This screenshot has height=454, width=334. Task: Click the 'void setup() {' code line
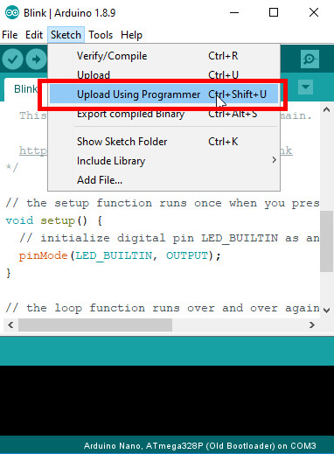(54, 220)
